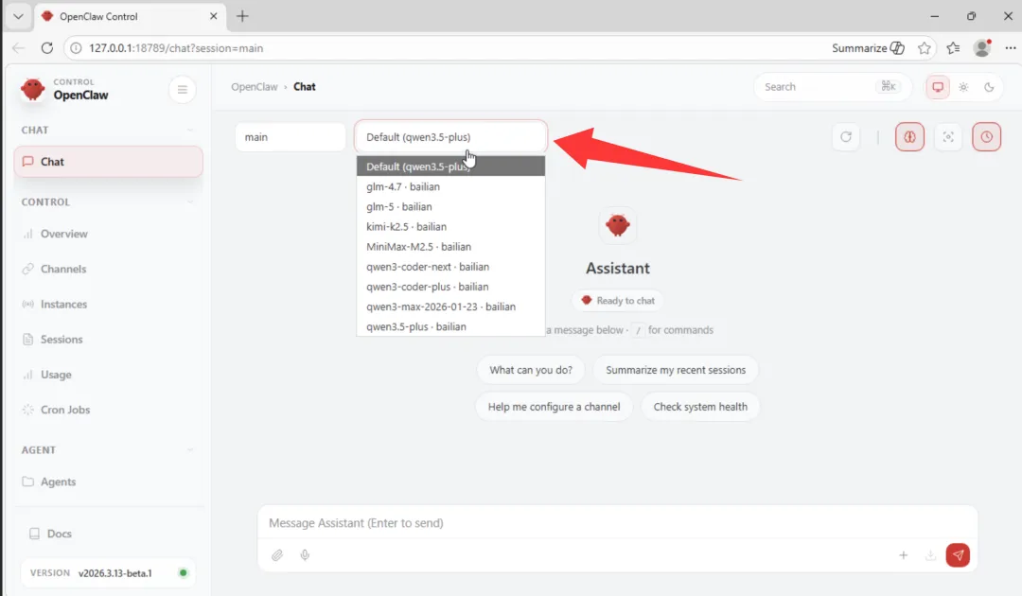Open a new browser tab

click(x=242, y=16)
